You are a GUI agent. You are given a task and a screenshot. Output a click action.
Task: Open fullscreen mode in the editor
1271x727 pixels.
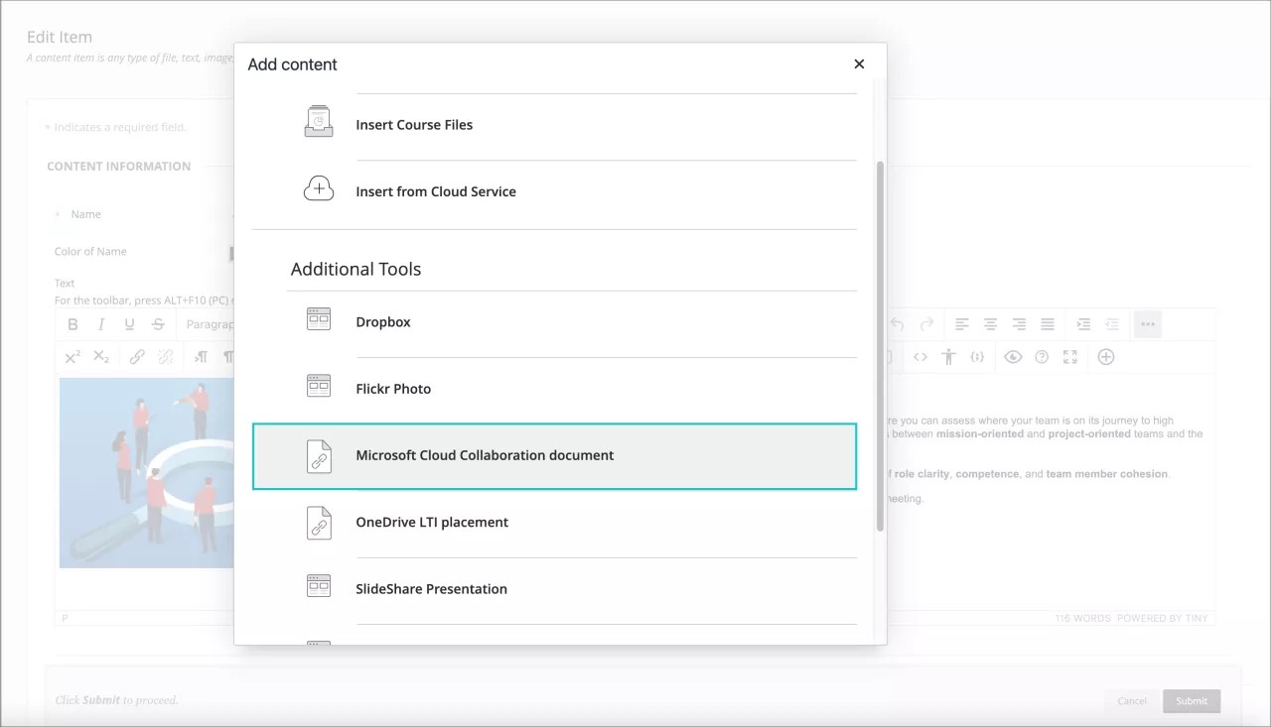click(1070, 357)
